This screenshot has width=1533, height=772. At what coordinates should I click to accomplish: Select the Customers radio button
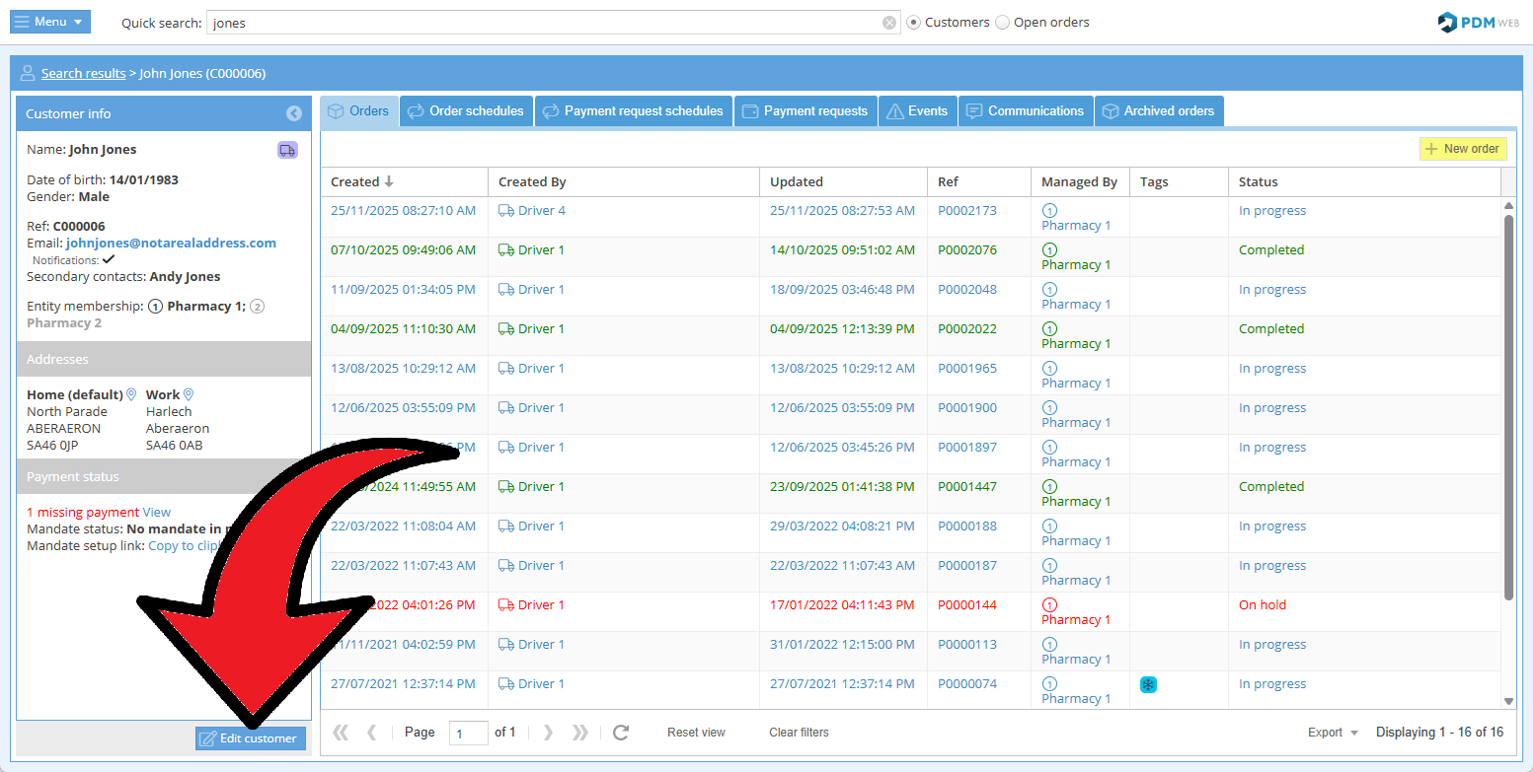914,23
